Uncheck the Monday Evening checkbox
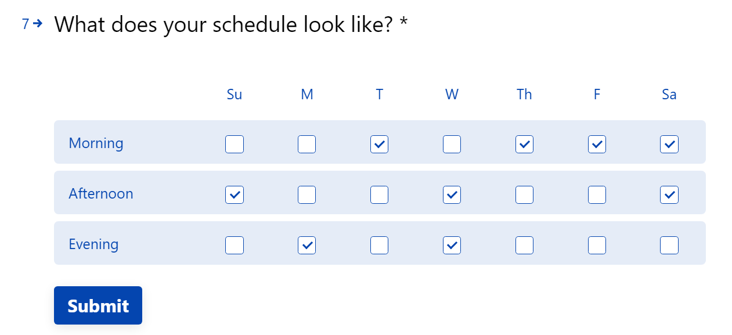 point(306,245)
